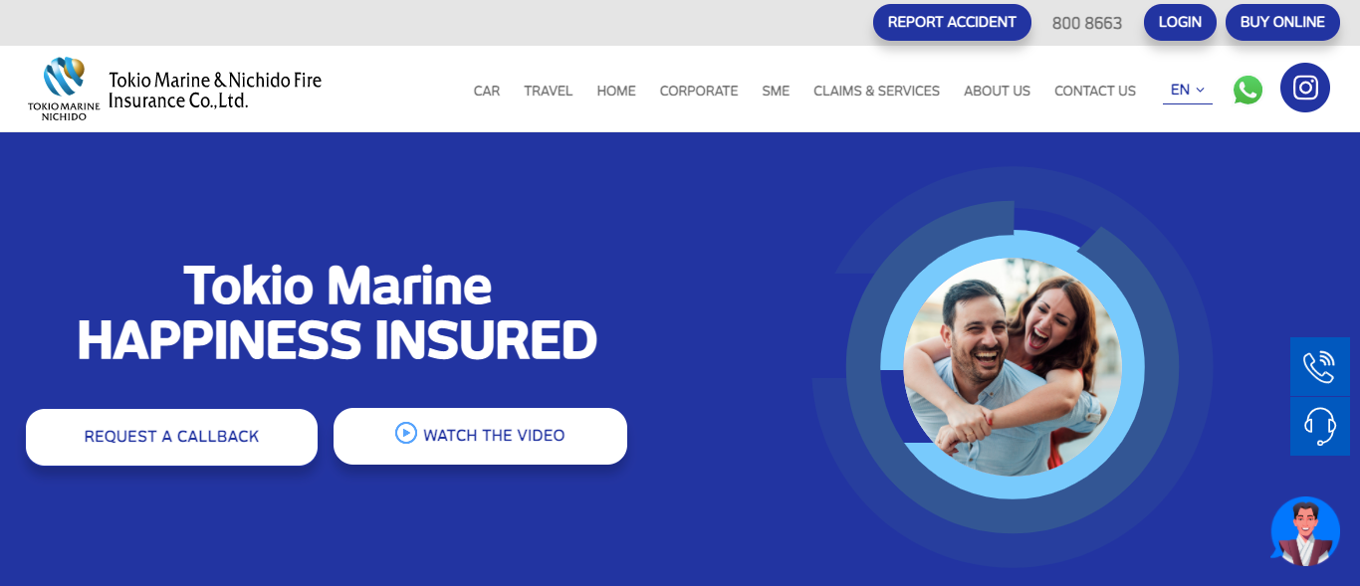Click the play icon on Watch the Video
The height and width of the screenshot is (586, 1360).
405,433
